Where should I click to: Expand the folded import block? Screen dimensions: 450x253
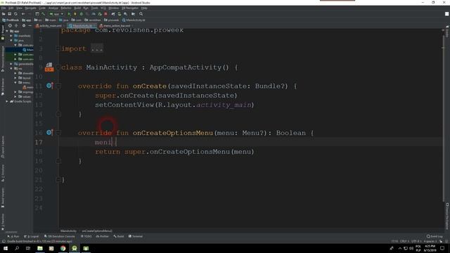(x=97, y=48)
